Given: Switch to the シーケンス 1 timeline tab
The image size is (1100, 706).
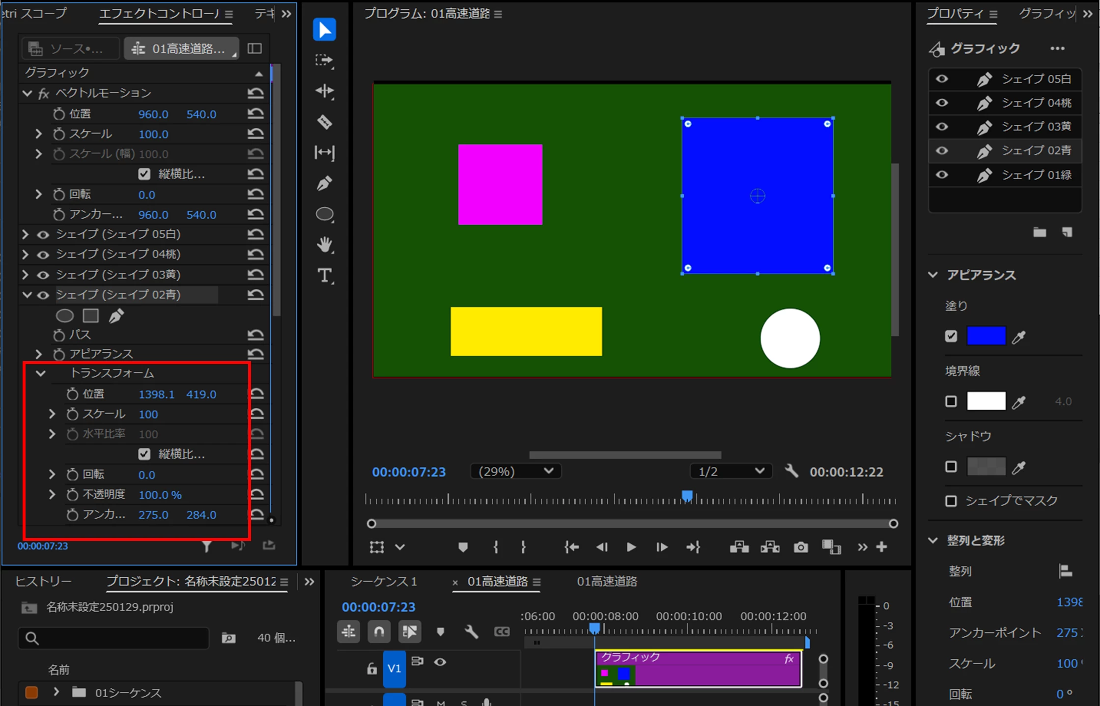Looking at the screenshot, I should 384,582.
